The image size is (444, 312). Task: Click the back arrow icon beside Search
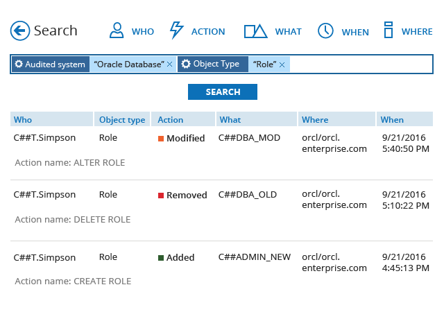pos(20,31)
